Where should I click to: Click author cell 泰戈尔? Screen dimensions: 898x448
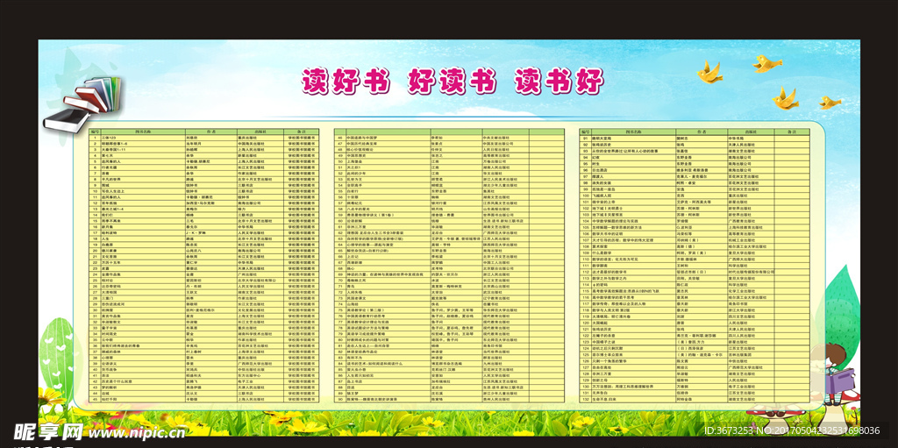pyautogui.click(x=191, y=227)
